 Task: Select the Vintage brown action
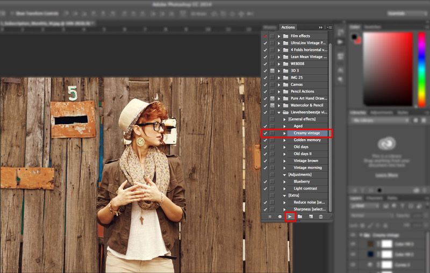click(x=306, y=161)
